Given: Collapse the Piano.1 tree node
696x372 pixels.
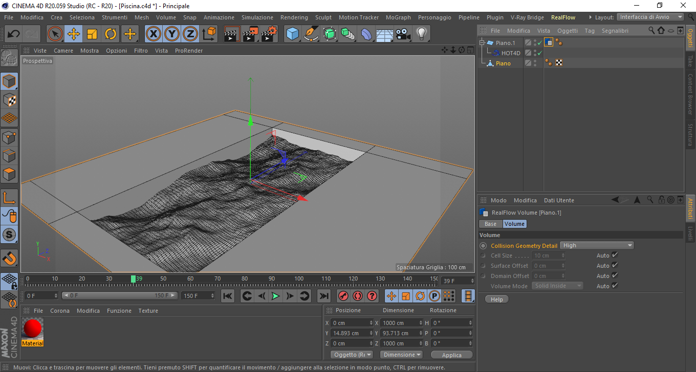Looking at the screenshot, I should pyautogui.click(x=482, y=43).
